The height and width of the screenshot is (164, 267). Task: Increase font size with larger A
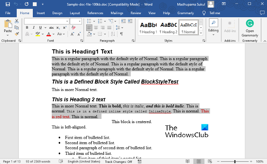tap(72, 34)
